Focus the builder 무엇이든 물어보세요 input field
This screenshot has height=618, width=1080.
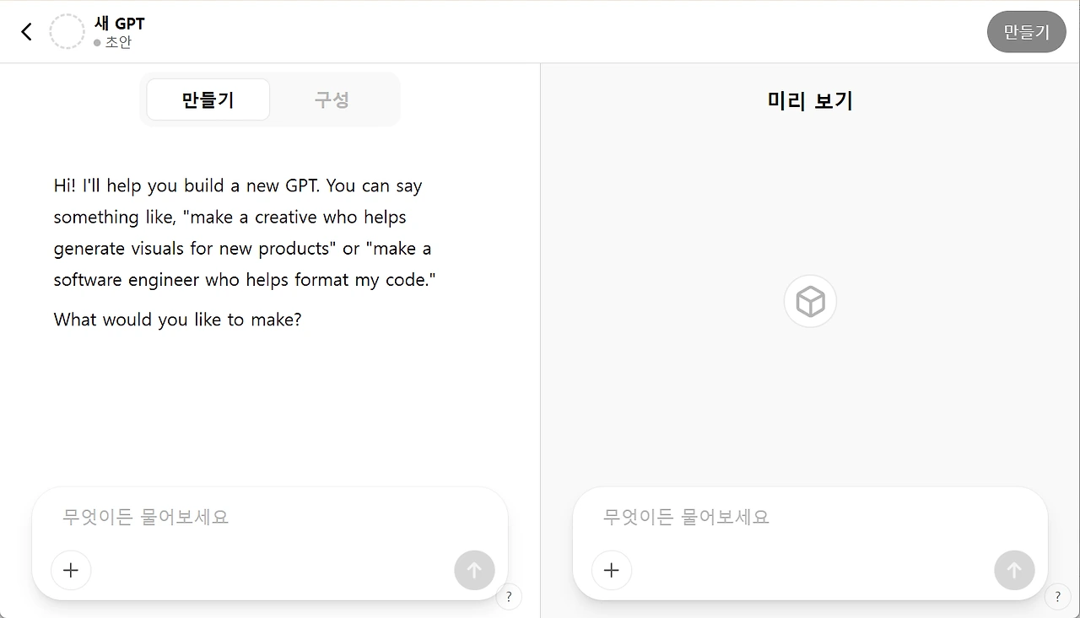pyautogui.click(x=270, y=517)
